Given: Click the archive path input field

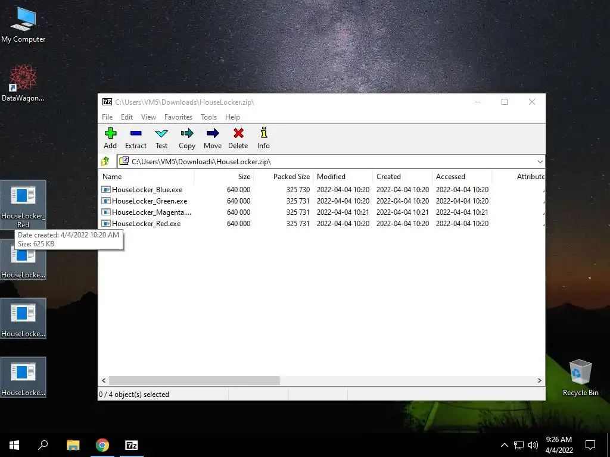Looking at the screenshot, I should click(x=331, y=162).
